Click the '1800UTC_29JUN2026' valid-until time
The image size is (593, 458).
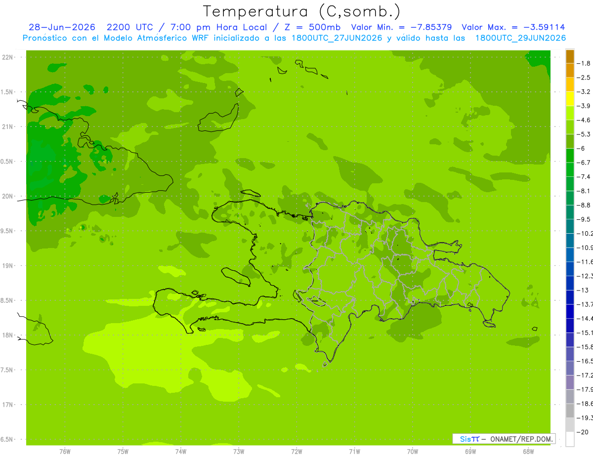(x=520, y=38)
